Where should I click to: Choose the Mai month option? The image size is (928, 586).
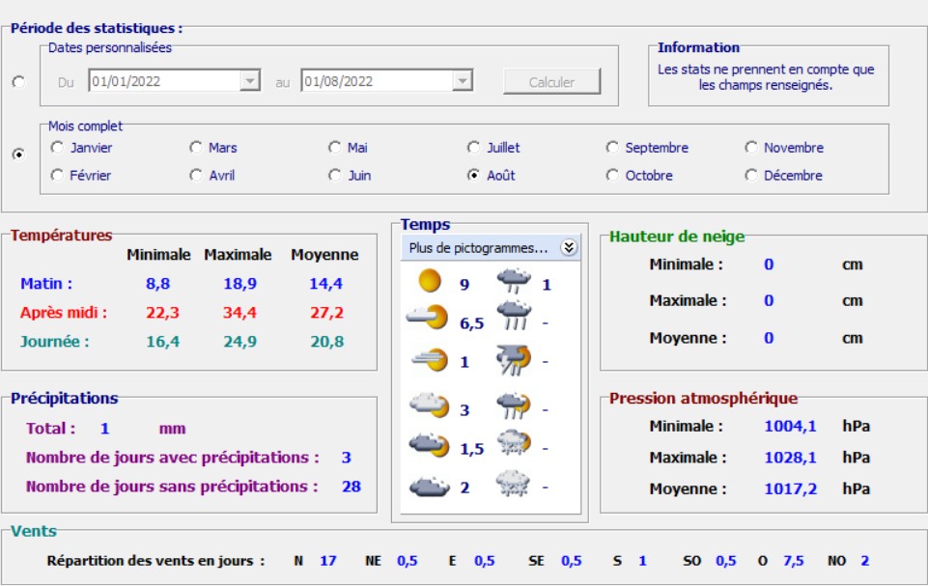tap(348, 148)
